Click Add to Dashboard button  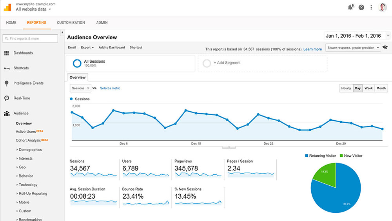(112, 47)
